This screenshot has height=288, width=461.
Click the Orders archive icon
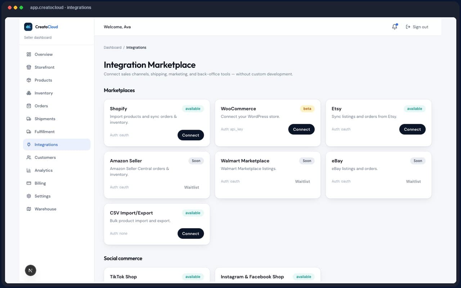pyautogui.click(x=29, y=106)
